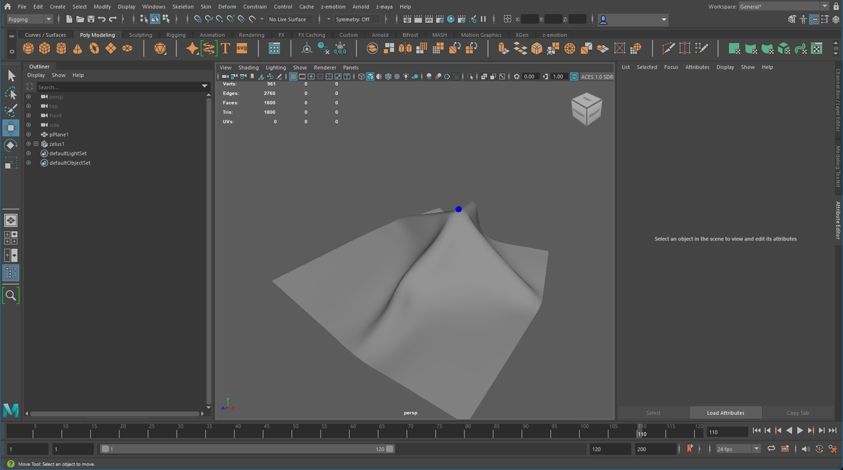Screen dimensions: 843x470
Task: Switch to single perspective panel layout
Action: click(11, 220)
